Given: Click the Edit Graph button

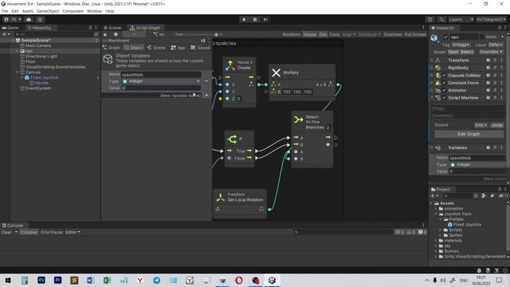Looking at the screenshot, I should click(x=469, y=134).
